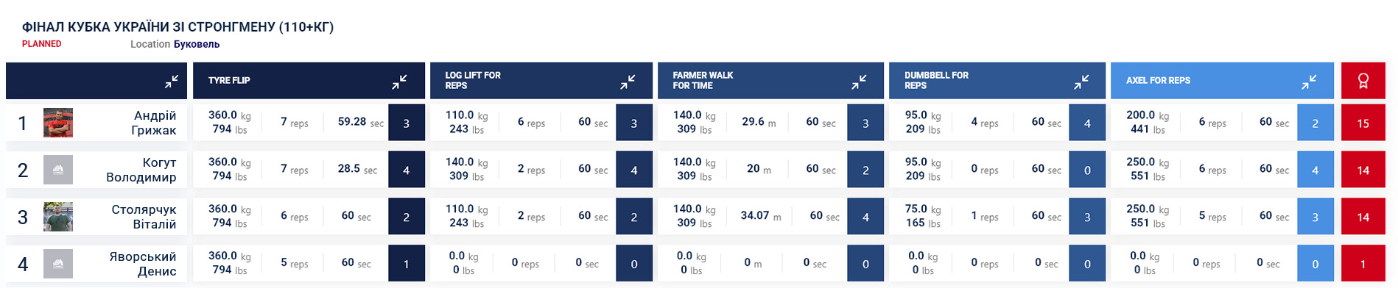Collapse the athlete names column
The height and width of the screenshot is (288, 1398).
coord(172,82)
